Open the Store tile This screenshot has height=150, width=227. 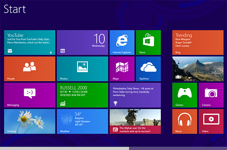pyautogui.click(x=148, y=43)
